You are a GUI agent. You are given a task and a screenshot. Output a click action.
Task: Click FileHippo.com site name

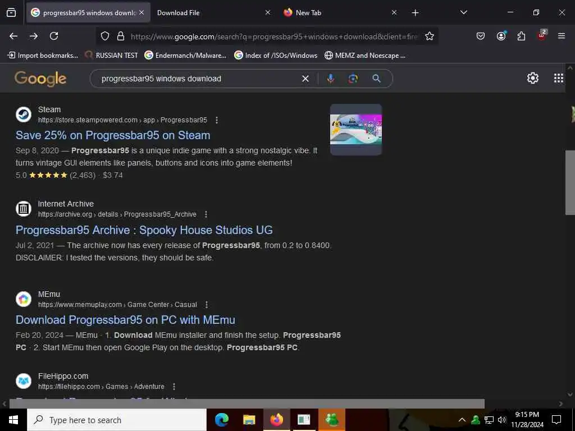point(63,376)
